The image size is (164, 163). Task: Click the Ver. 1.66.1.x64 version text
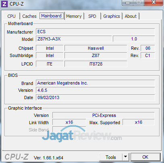click(48, 158)
